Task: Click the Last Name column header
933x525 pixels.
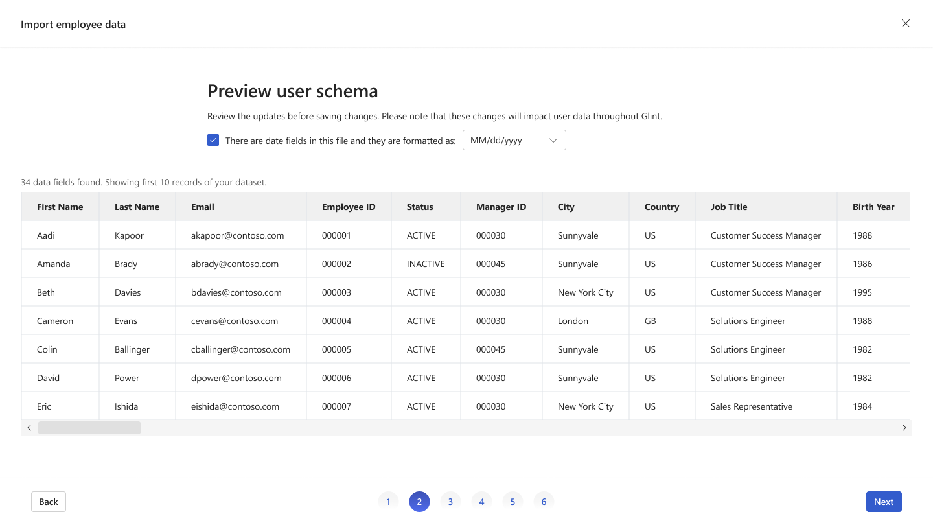Action: 137,207
